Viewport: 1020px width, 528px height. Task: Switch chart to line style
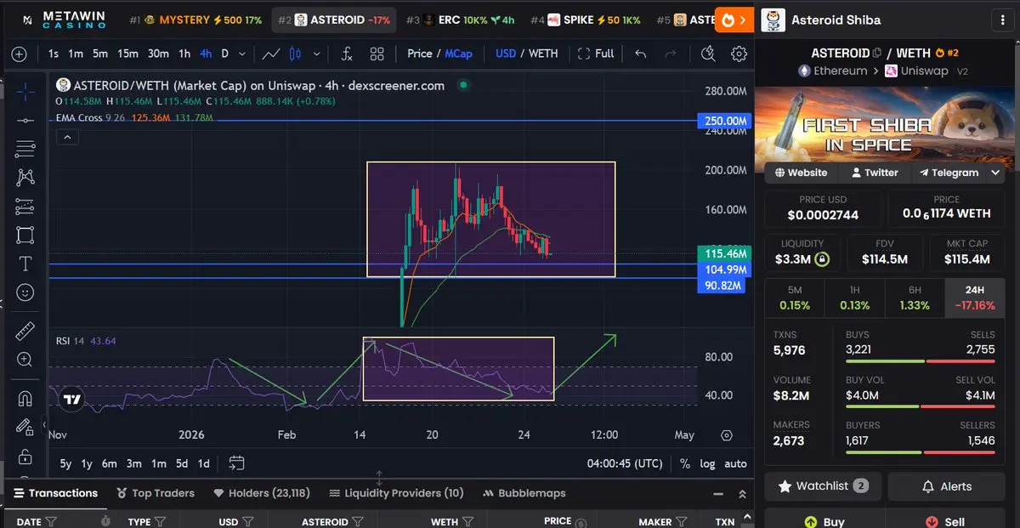(271, 54)
